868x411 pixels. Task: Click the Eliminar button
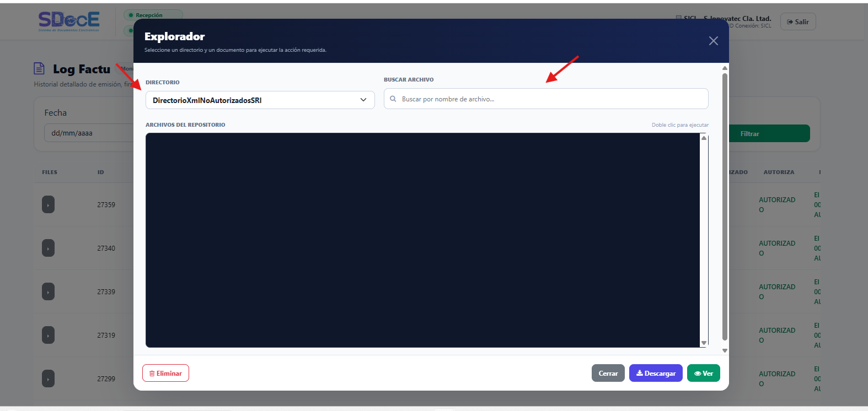[x=165, y=373]
